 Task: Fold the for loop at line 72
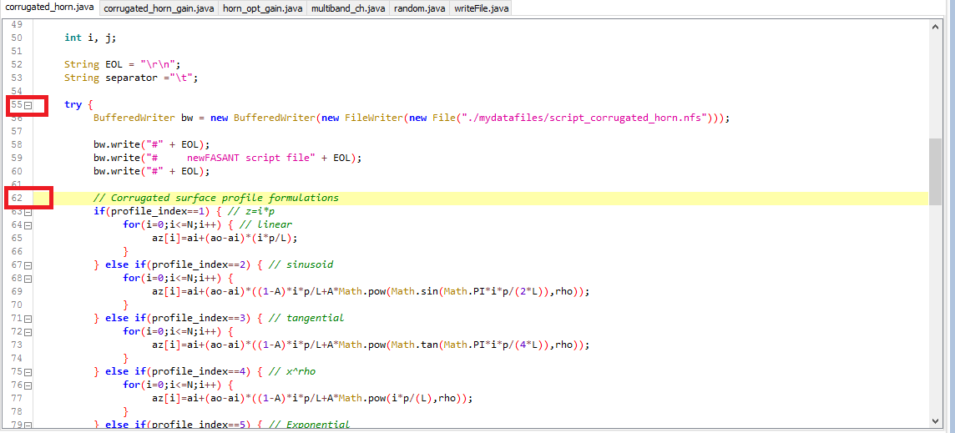[28, 332]
